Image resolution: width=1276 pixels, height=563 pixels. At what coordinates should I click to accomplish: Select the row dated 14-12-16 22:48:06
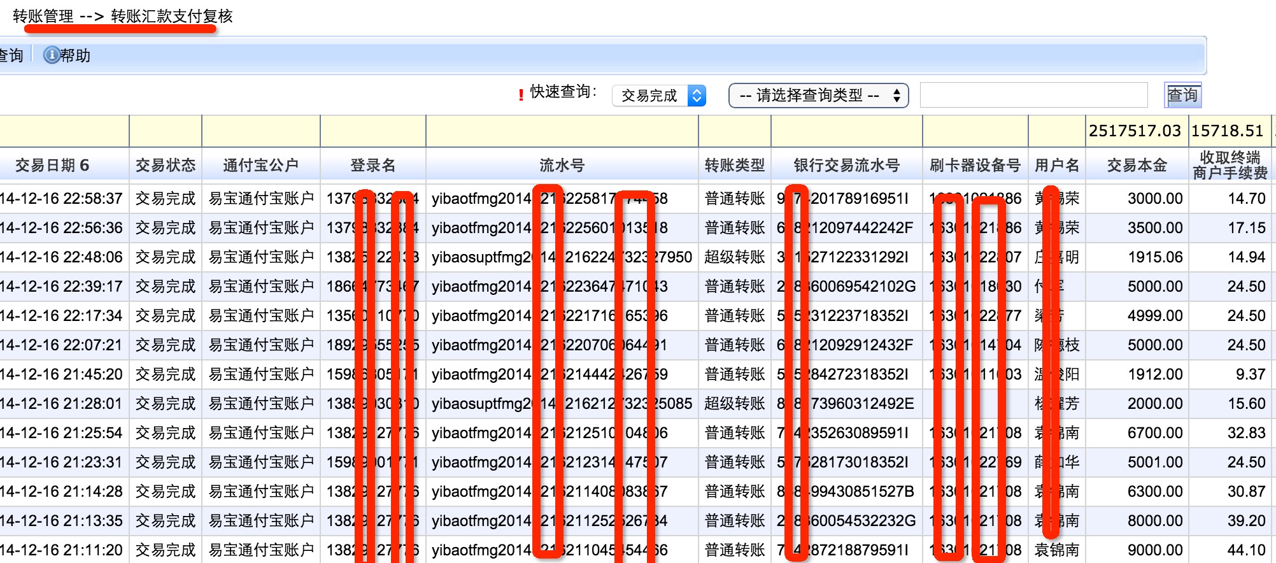[637, 257]
